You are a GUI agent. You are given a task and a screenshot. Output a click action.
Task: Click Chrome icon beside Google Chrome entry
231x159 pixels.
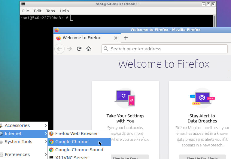51,142
